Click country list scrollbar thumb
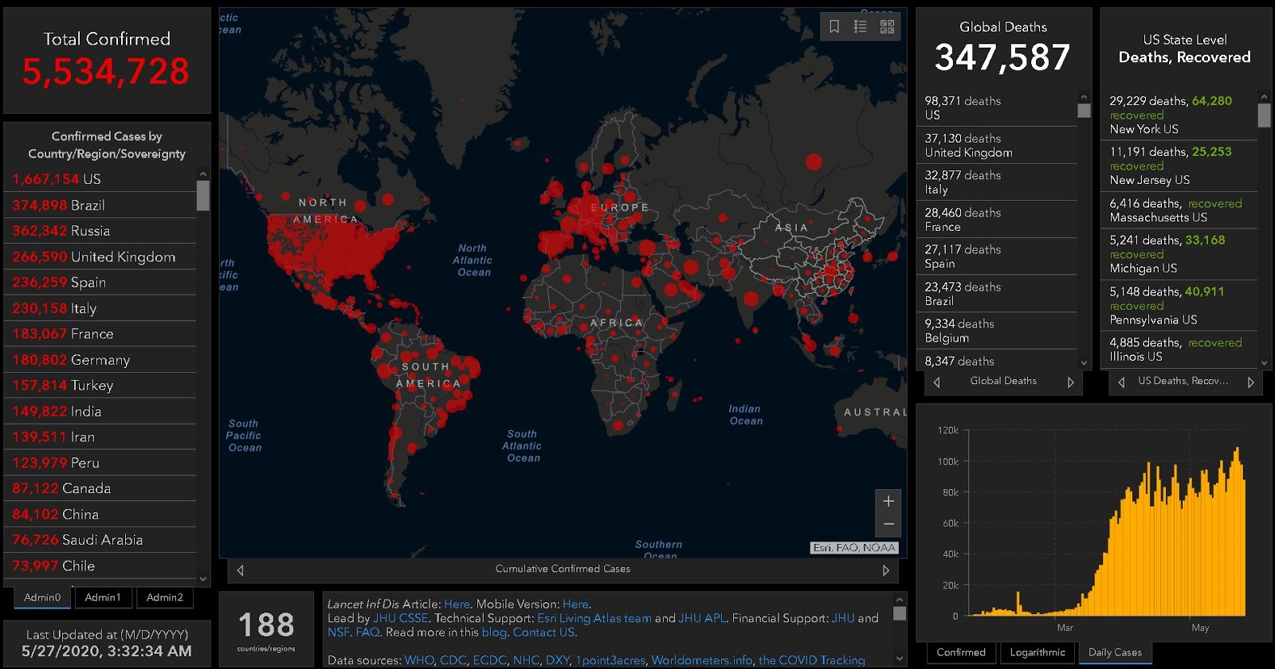Viewport: 1275px width, 669px height. click(x=203, y=196)
